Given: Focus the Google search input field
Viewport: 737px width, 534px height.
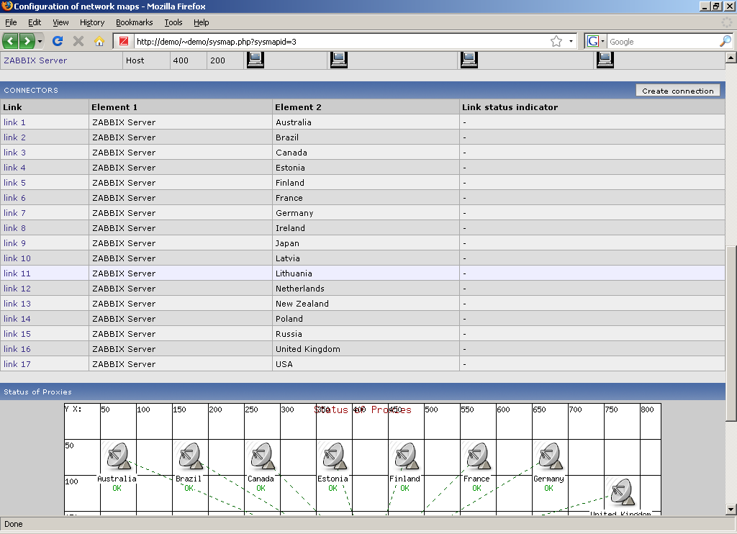Looking at the screenshot, I should coord(663,41).
